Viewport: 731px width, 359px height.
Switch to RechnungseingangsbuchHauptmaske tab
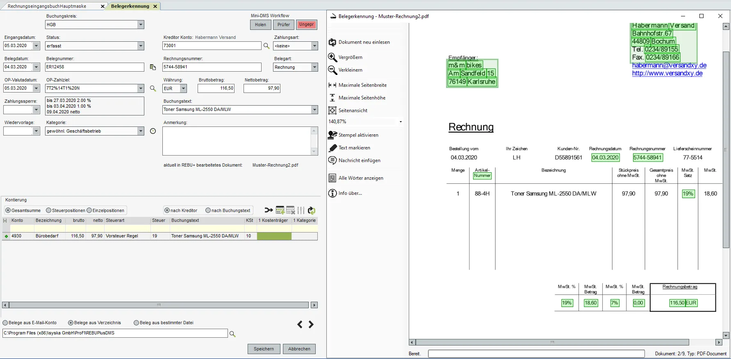[47, 6]
